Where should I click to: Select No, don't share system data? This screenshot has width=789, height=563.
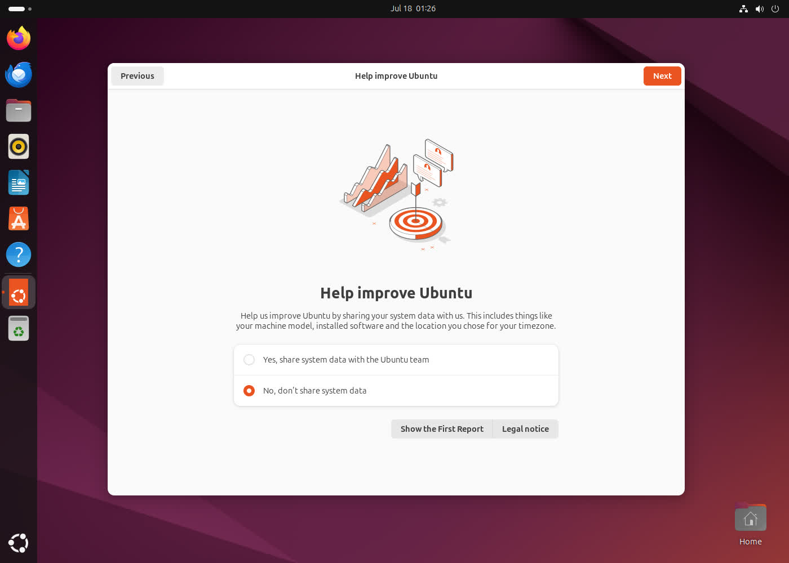point(249,391)
